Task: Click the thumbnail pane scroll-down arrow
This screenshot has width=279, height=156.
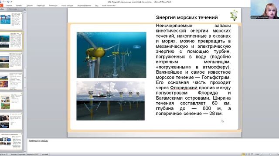Action: pyautogui.click(x=25, y=151)
